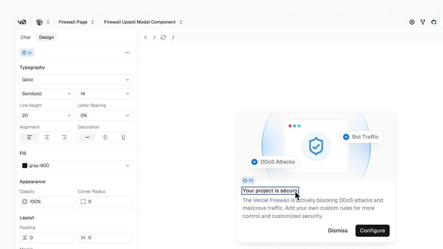Open the Semibold font weight dropdown
This screenshot has height=249, width=443.
47,94
